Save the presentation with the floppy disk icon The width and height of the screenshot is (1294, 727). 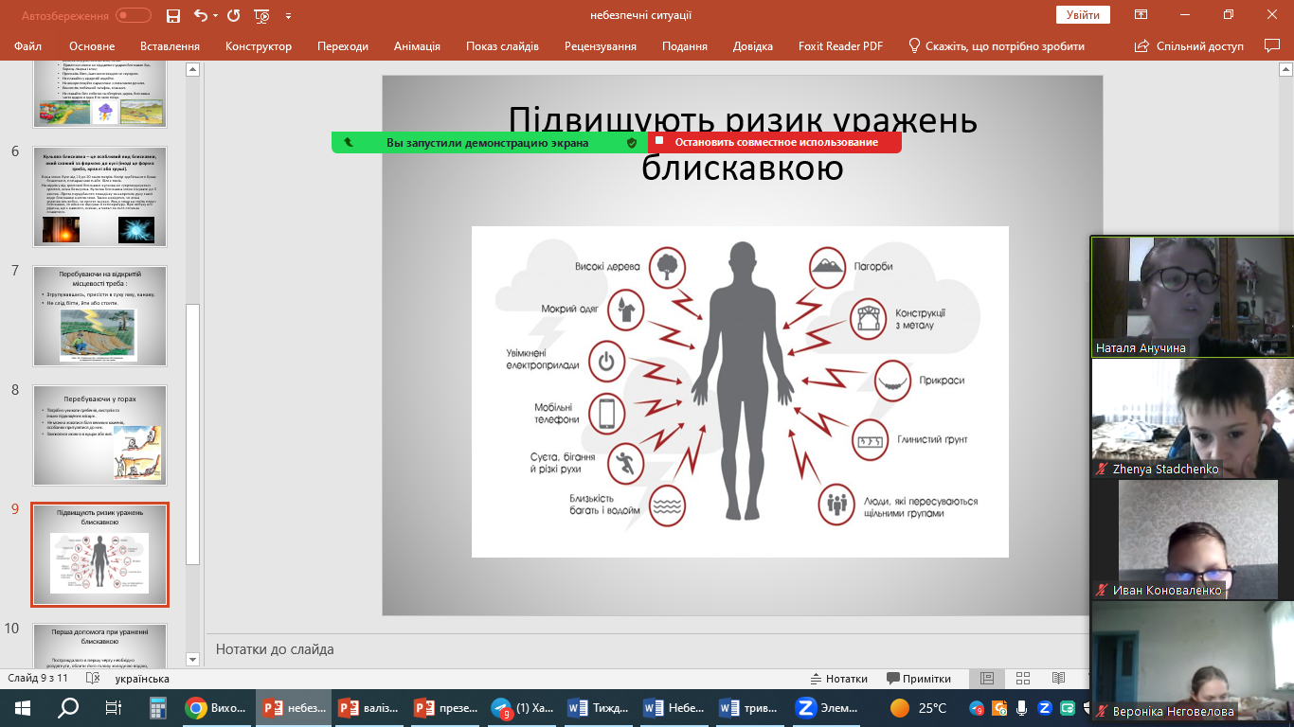(172, 15)
